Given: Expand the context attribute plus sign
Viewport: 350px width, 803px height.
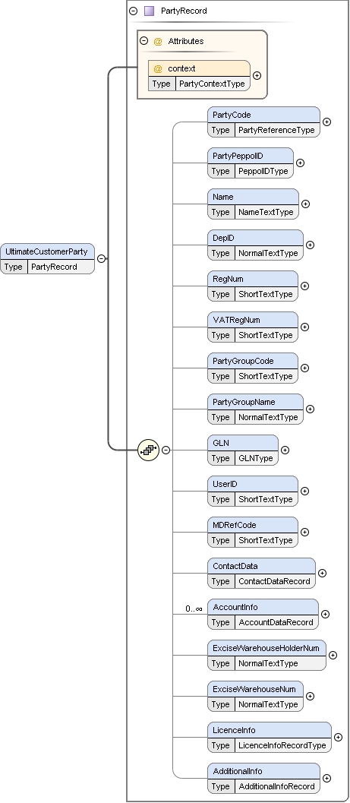Looking at the screenshot, I should pos(257,76).
